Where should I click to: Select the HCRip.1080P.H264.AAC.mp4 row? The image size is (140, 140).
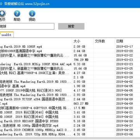point(70,64)
